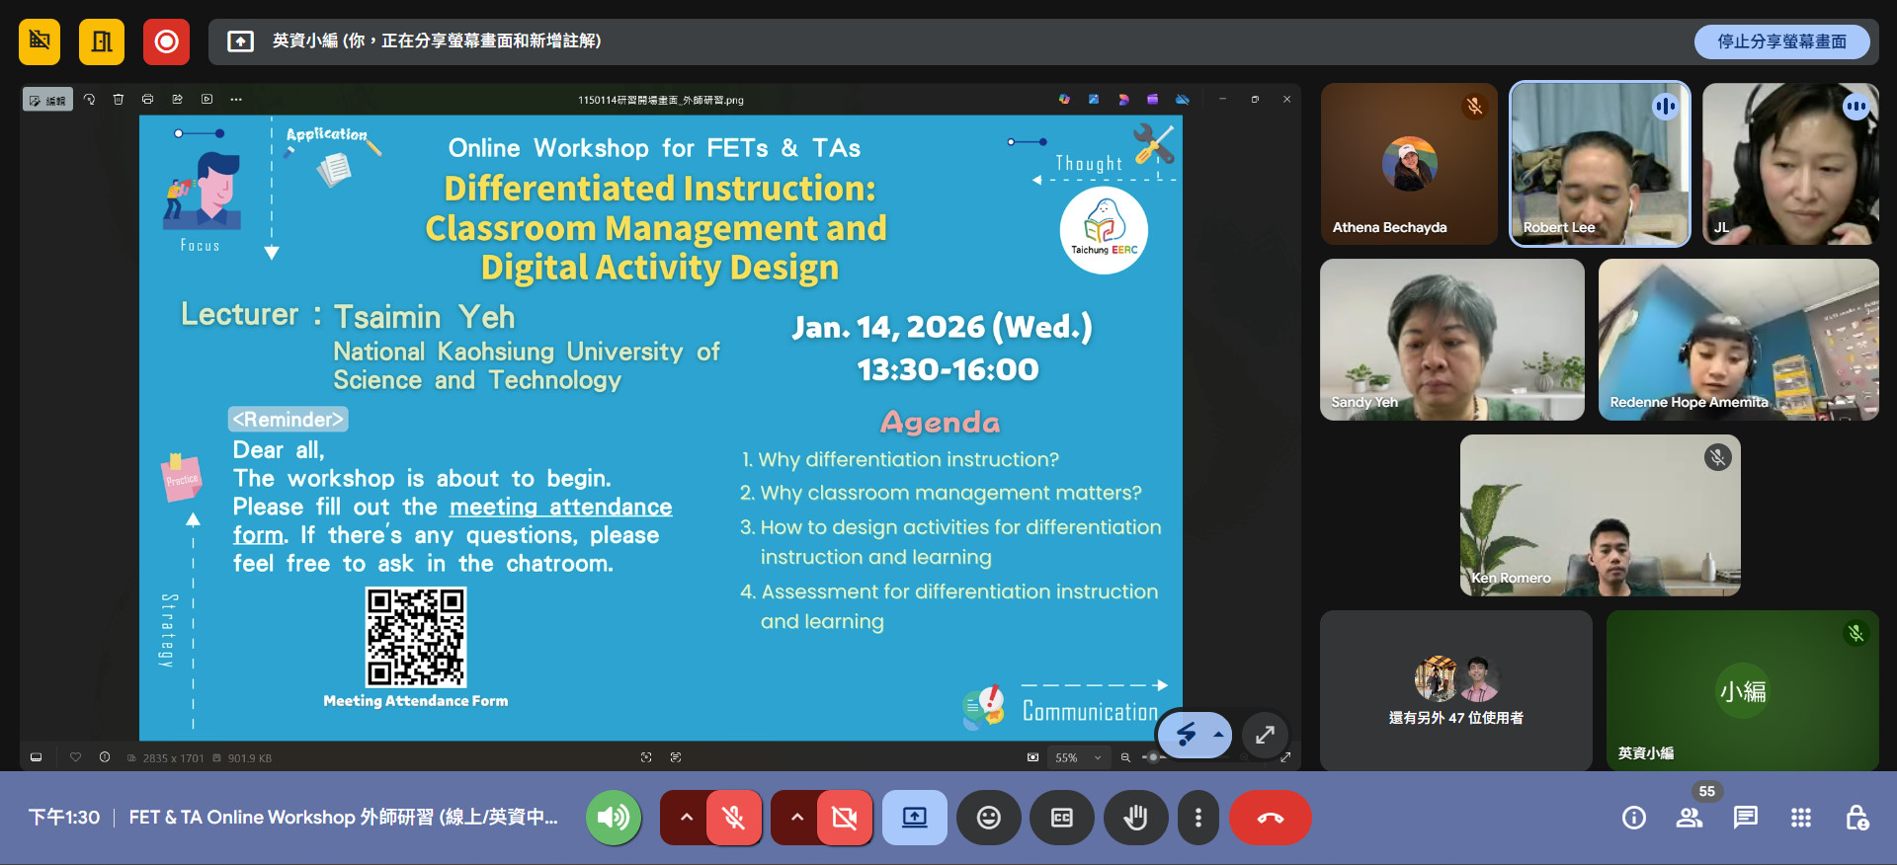The height and width of the screenshot is (865, 1897).
Task: Open host controls lock icon
Action: click(1856, 818)
